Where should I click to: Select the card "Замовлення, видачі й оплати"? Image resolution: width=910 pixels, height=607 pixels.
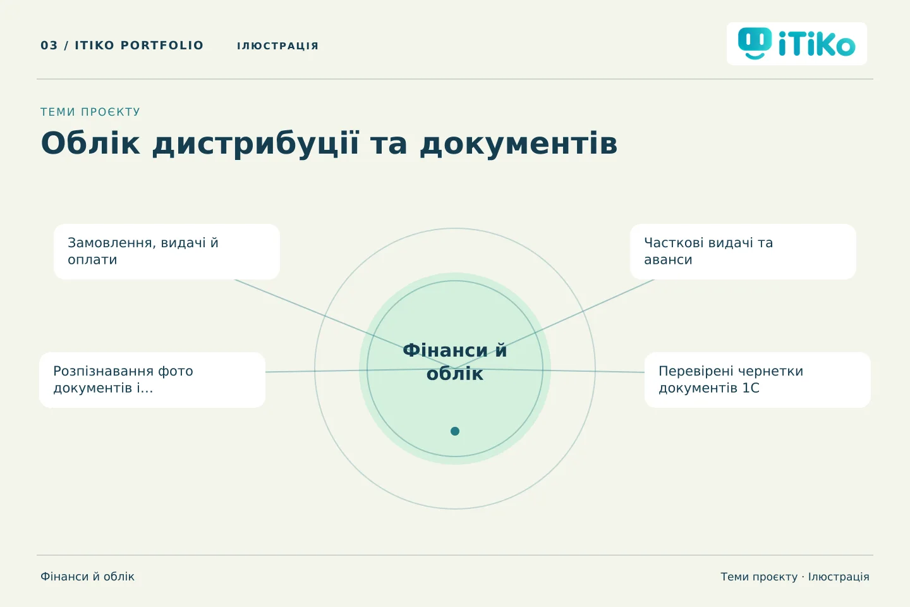click(167, 252)
